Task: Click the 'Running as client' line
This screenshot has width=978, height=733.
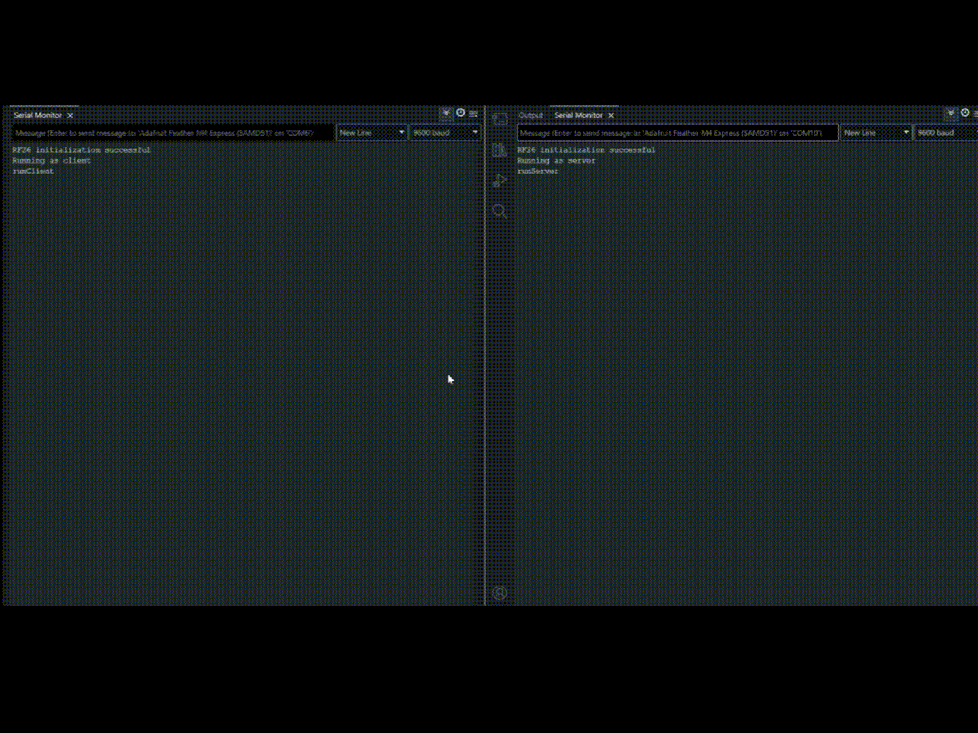Action: [52, 161]
